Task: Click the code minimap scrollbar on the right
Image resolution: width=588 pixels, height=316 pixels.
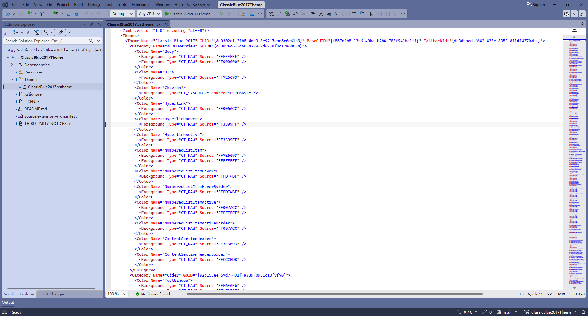Action: tap(574, 162)
